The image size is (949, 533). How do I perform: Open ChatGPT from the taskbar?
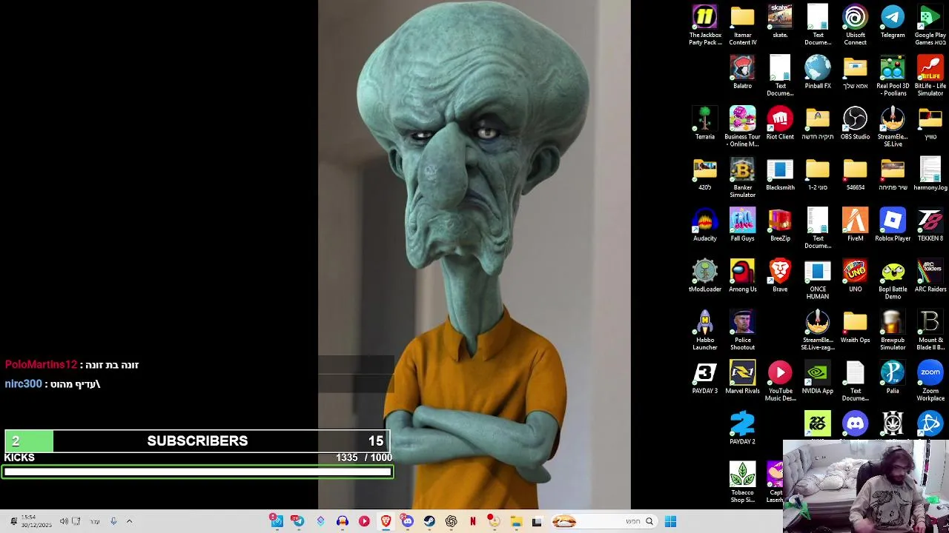[451, 521]
